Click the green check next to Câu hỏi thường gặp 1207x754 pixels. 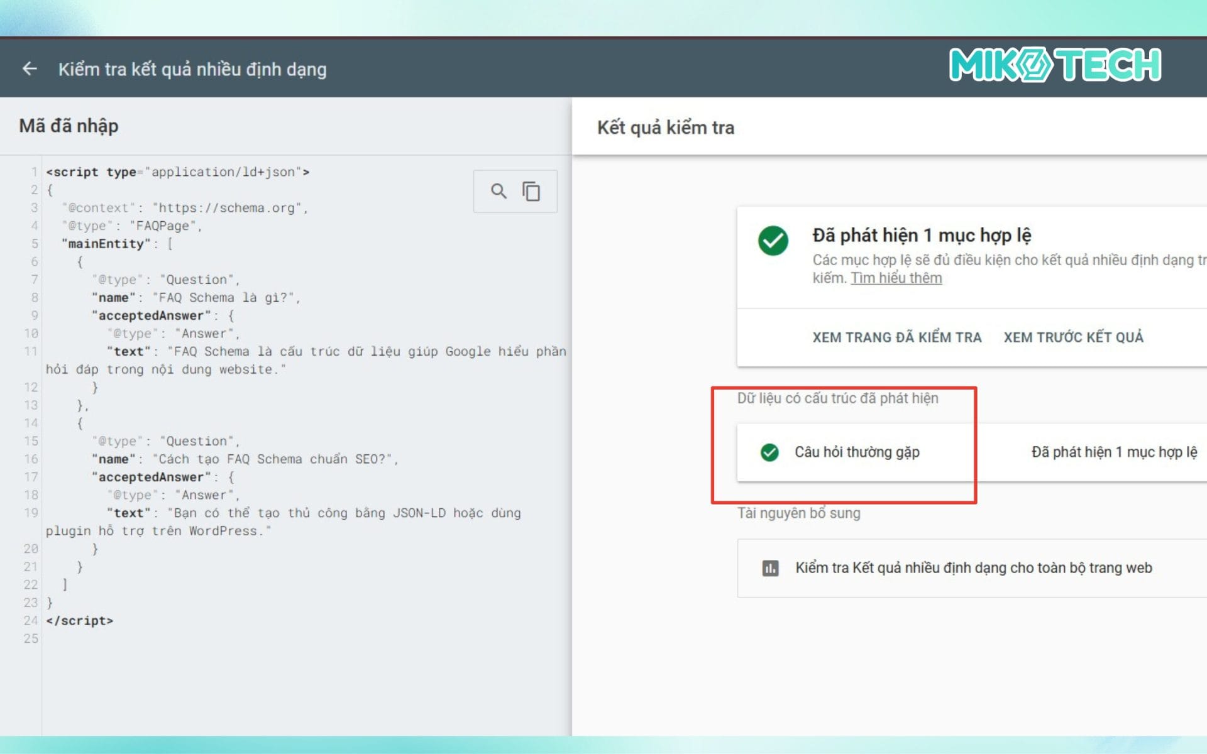769,452
